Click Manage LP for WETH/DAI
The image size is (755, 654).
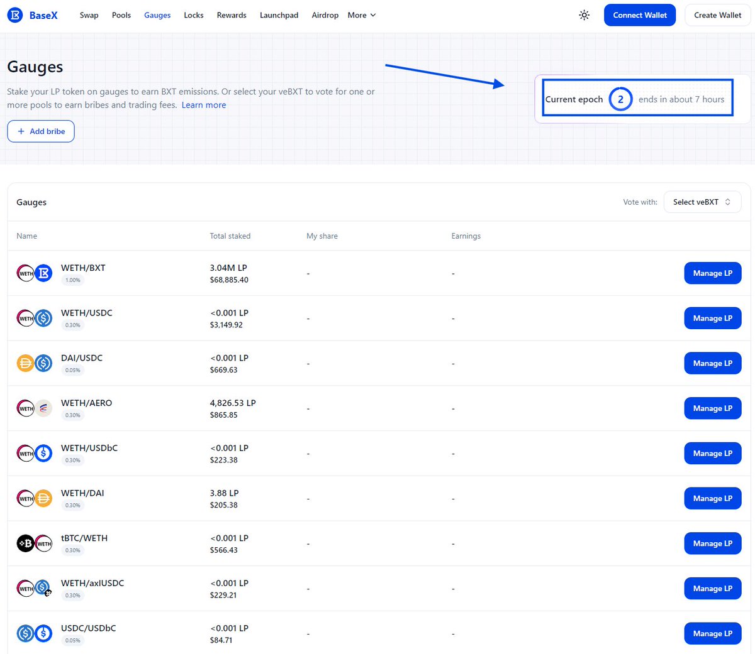[713, 498]
